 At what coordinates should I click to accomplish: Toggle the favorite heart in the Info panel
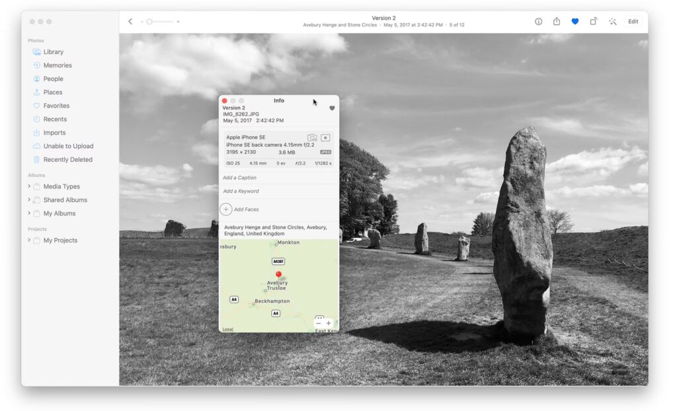pos(332,108)
